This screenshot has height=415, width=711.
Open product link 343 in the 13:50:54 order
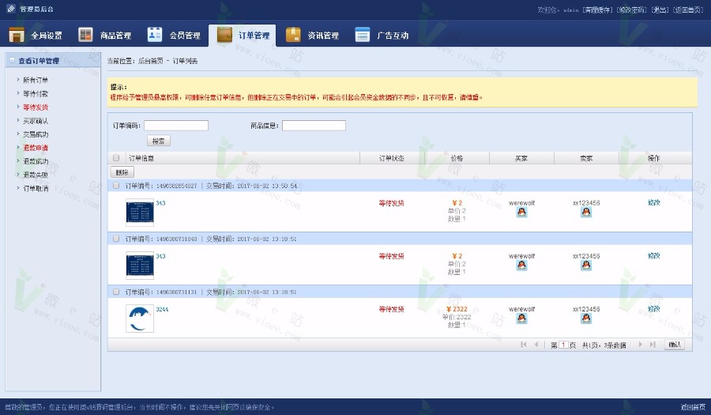pyautogui.click(x=160, y=203)
